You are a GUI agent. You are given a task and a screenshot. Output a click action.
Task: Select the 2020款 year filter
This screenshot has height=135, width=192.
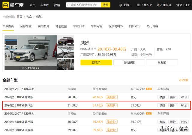click(184, 80)
